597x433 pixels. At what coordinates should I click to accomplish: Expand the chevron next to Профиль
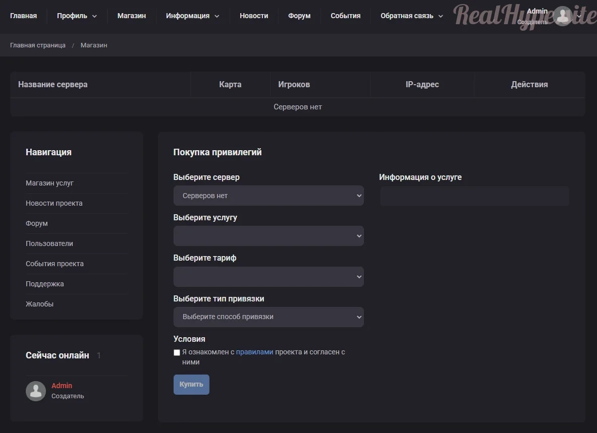94,16
